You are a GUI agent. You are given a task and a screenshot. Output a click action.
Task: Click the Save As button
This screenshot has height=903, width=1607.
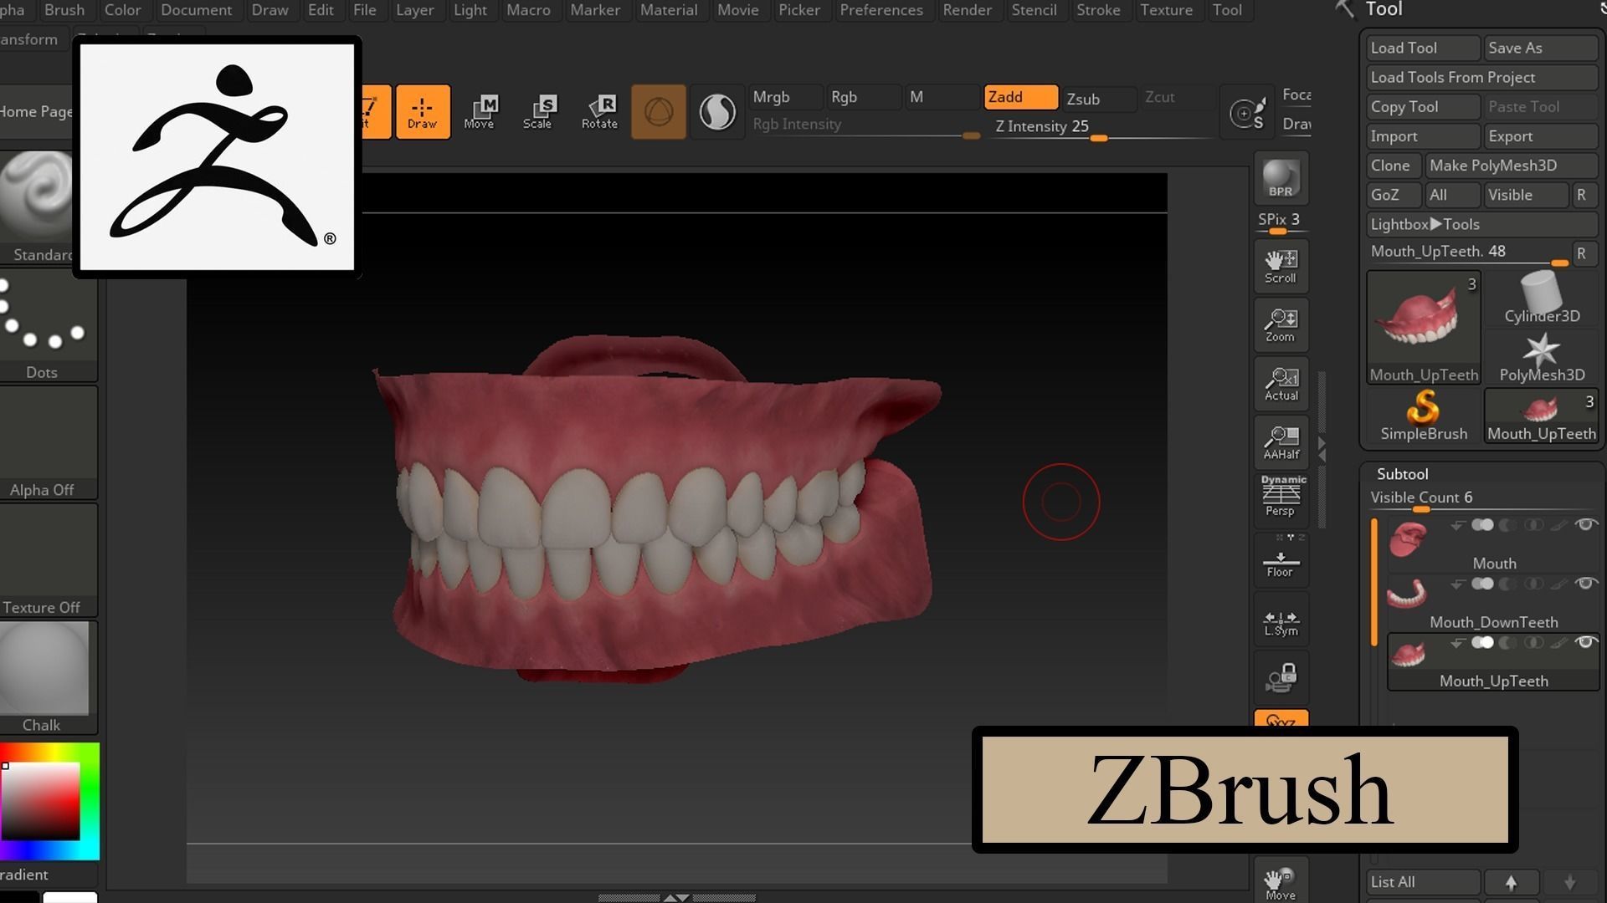1542,48
